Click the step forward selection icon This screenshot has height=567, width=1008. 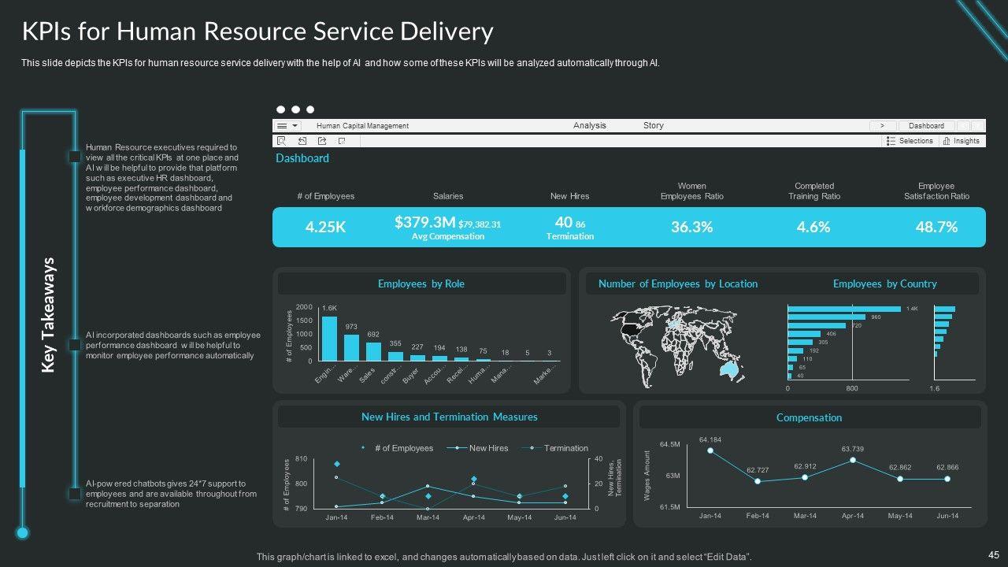click(x=321, y=141)
